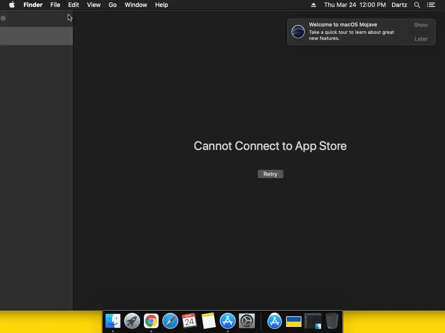Open the Help menu
Screen dimensions: 445x333
162,5
